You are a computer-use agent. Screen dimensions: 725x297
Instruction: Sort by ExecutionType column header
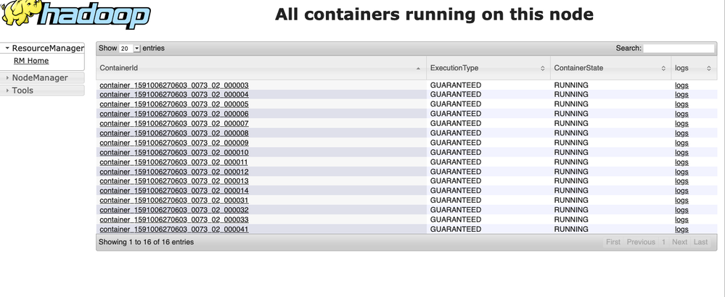(x=488, y=68)
